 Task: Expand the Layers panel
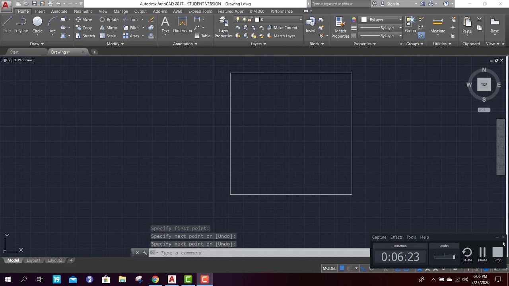pyautogui.click(x=258, y=44)
